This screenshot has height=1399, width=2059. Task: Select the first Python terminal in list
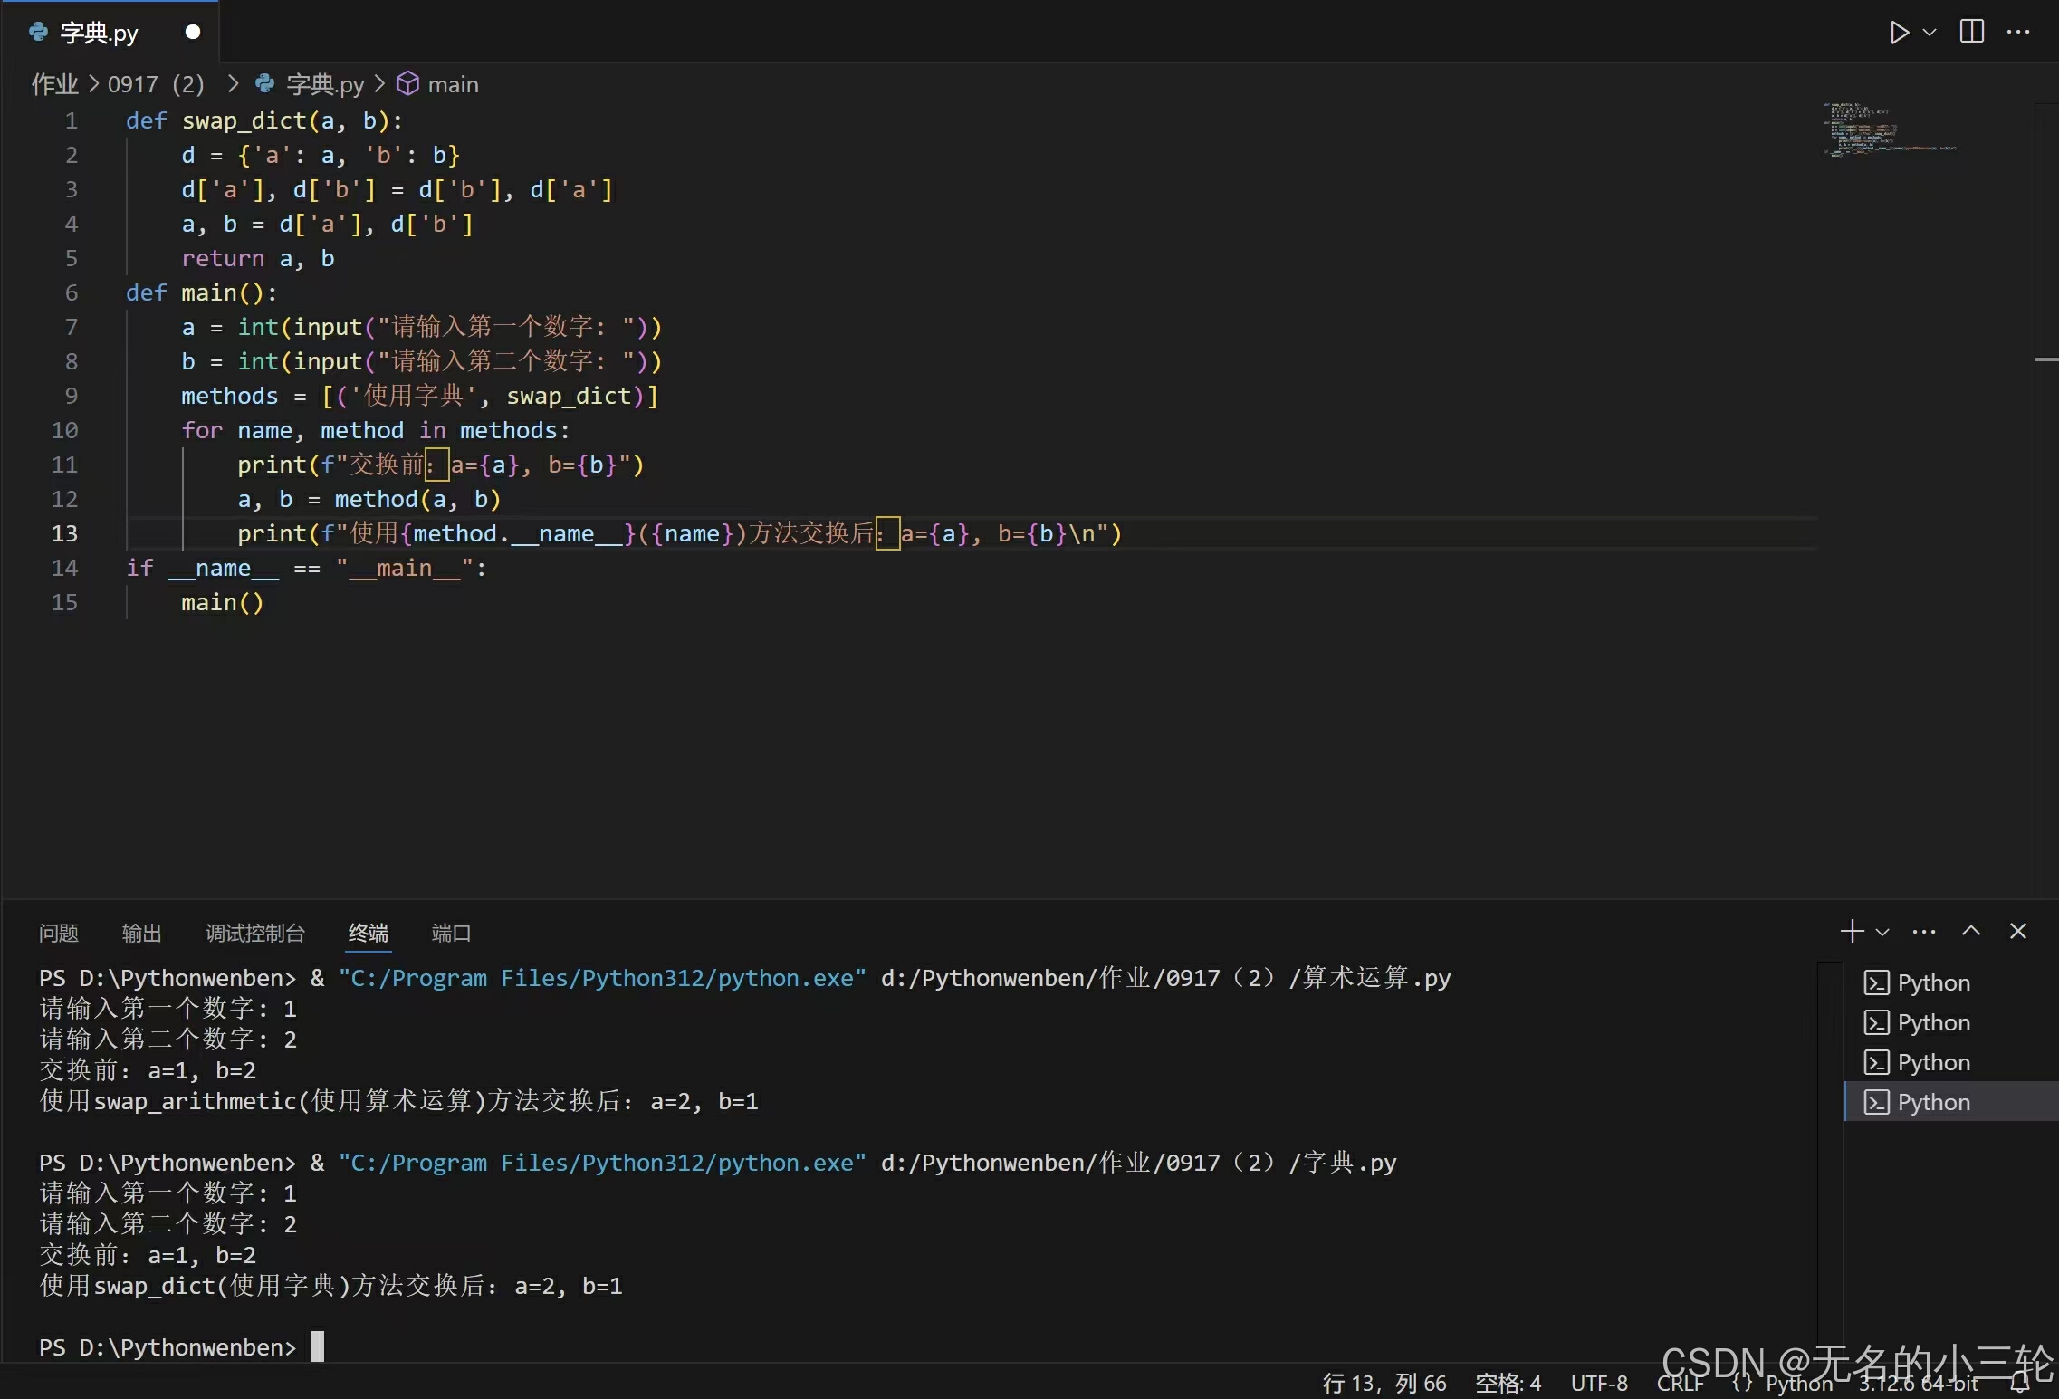coord(1932,982)
